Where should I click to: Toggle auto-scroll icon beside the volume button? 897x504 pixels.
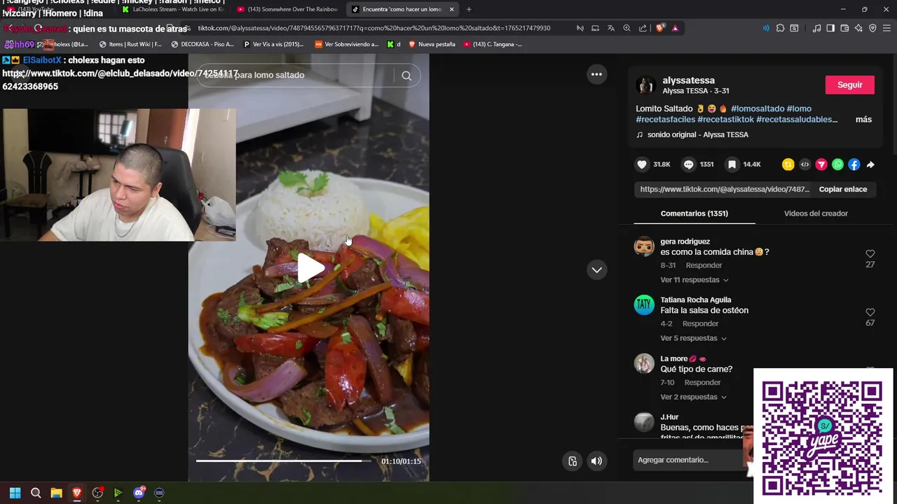click(x=573, y=461)
